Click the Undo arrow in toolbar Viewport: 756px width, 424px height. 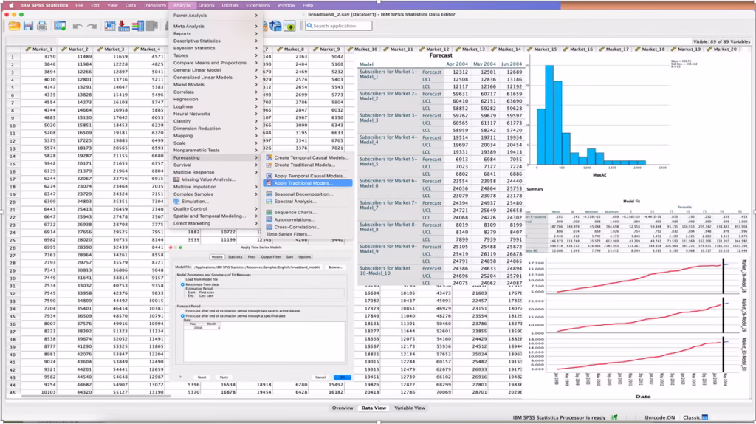point(77,26)
